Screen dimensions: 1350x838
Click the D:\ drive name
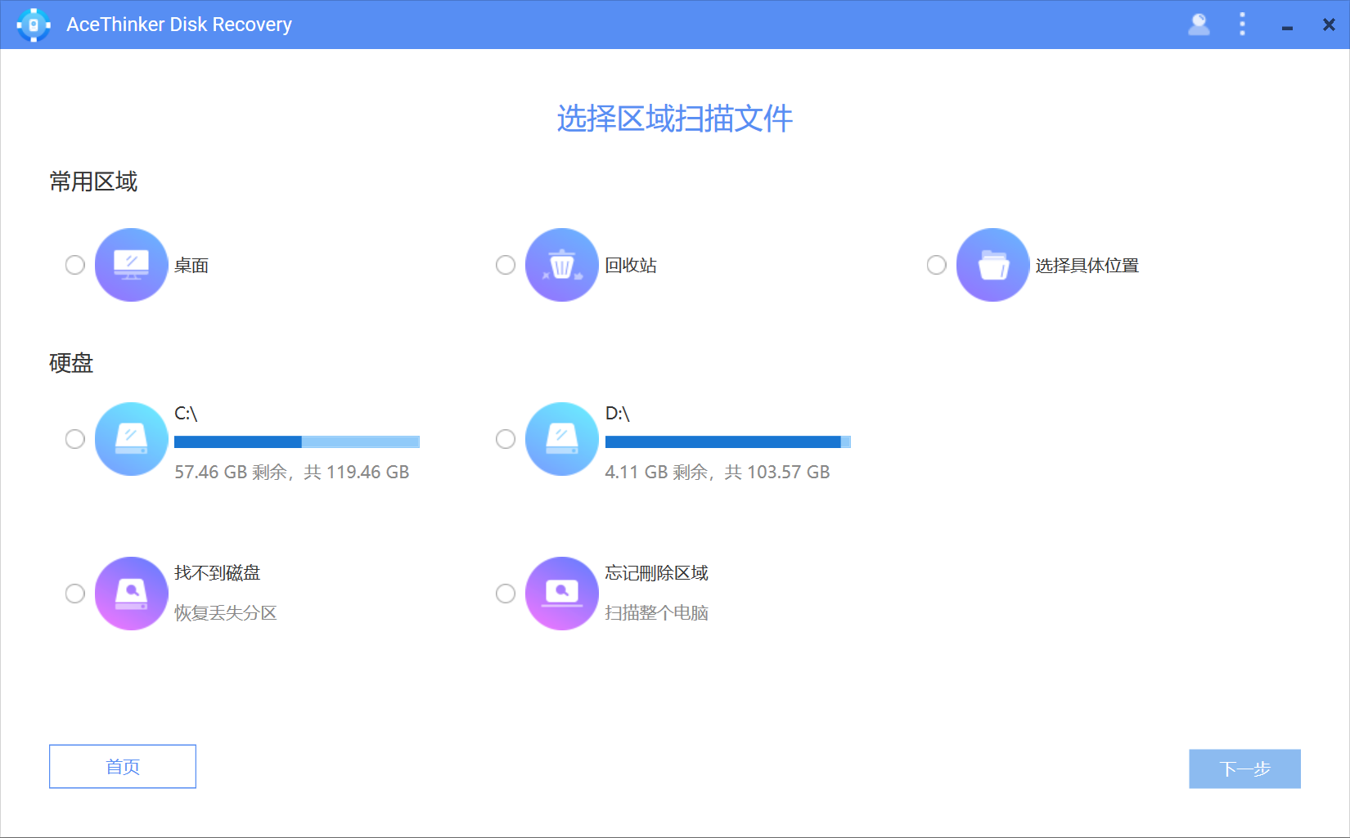[x=617, y=414]
